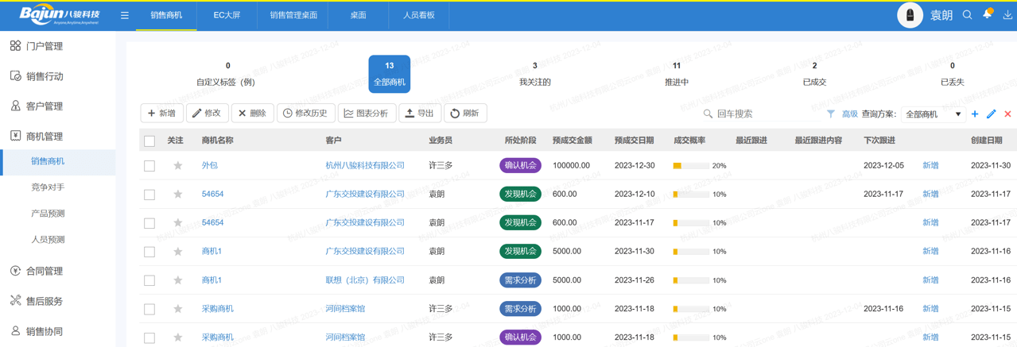The height and width of the screenshot is (347, 1017).
Task: Select the 推进中 status tab
Action: coord(677,74)
